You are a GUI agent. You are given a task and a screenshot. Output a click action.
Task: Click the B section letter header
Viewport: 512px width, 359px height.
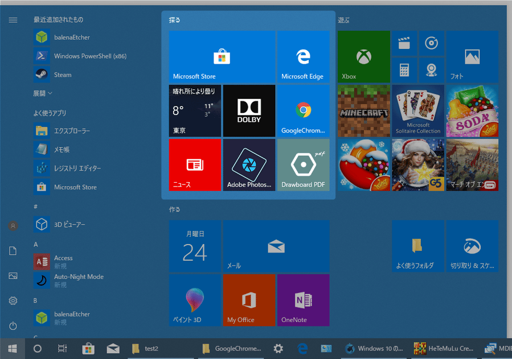click(35, 300)
